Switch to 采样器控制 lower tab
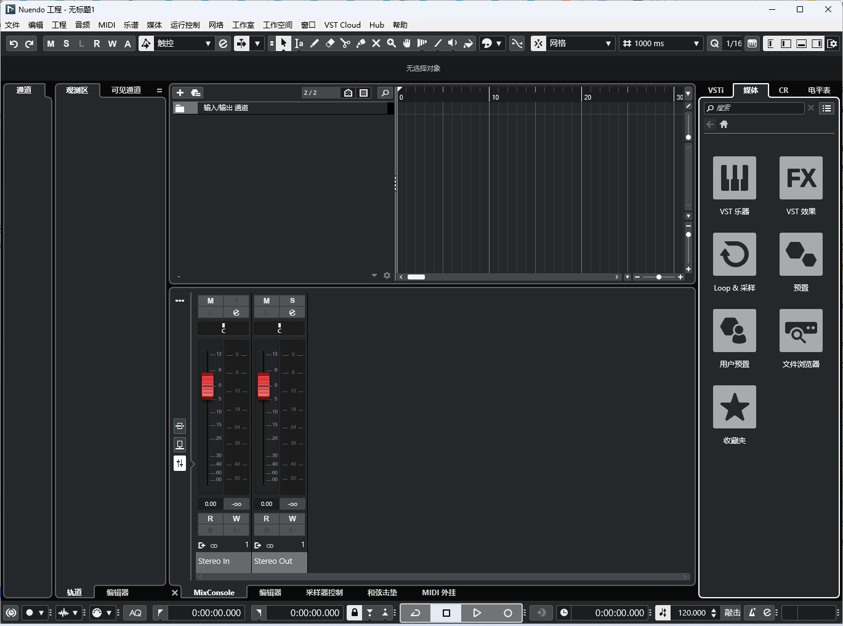Screen dimensions: 843x626 click(x=325, y=592)
